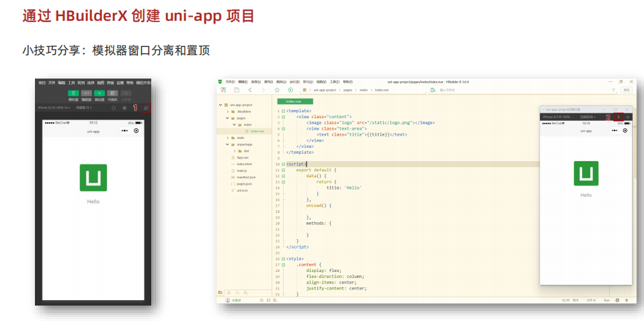Click the three-dot capsule menu in the left simulator
644x321 pixels.
click(x=125, y=131)
